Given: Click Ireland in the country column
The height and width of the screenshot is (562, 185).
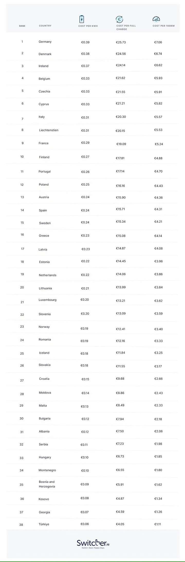Looking at the screenshot, I should (43, 66).
